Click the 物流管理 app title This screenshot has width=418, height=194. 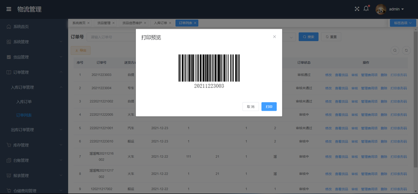click(x=29, y=9)
